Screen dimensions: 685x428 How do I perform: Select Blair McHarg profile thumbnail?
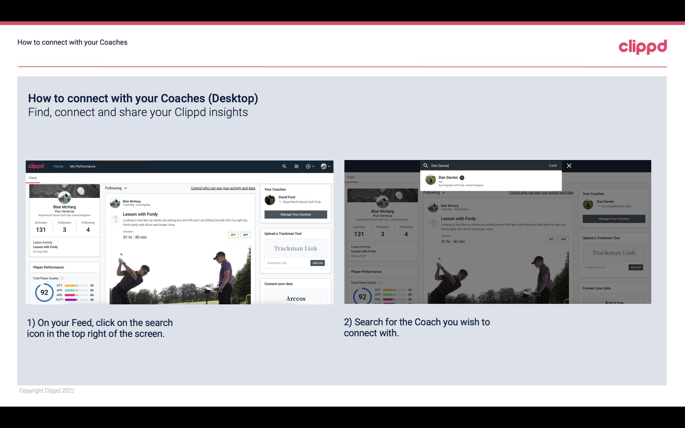tap(64, 197)
